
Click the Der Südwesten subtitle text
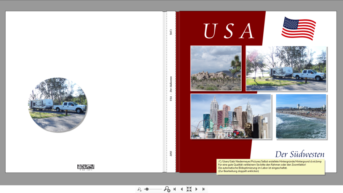click(x=300, y=154)
